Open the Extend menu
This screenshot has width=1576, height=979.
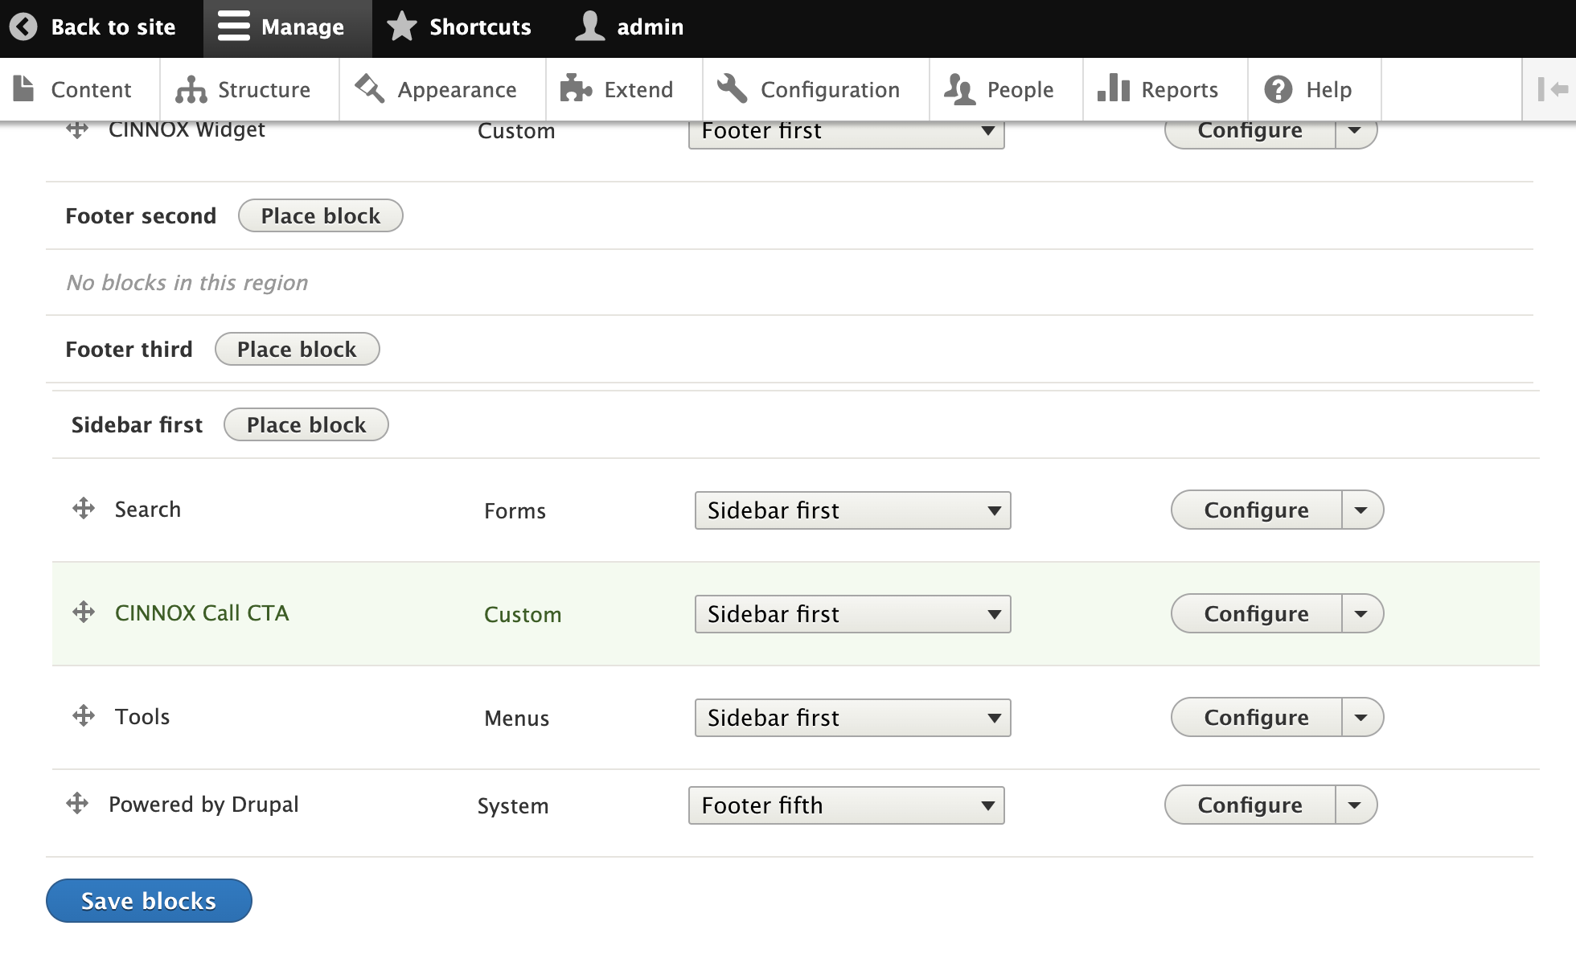point(618,89)
